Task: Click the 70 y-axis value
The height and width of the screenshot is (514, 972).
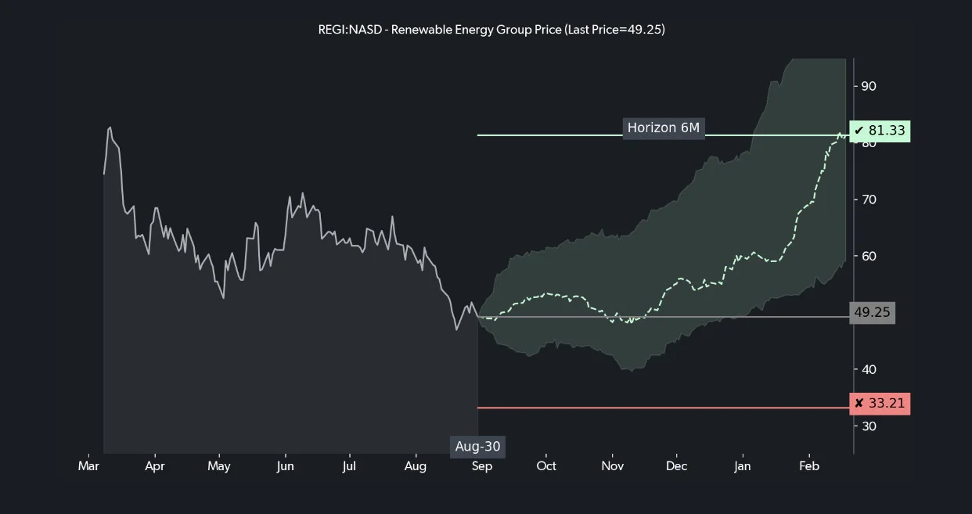Action: 868,199
